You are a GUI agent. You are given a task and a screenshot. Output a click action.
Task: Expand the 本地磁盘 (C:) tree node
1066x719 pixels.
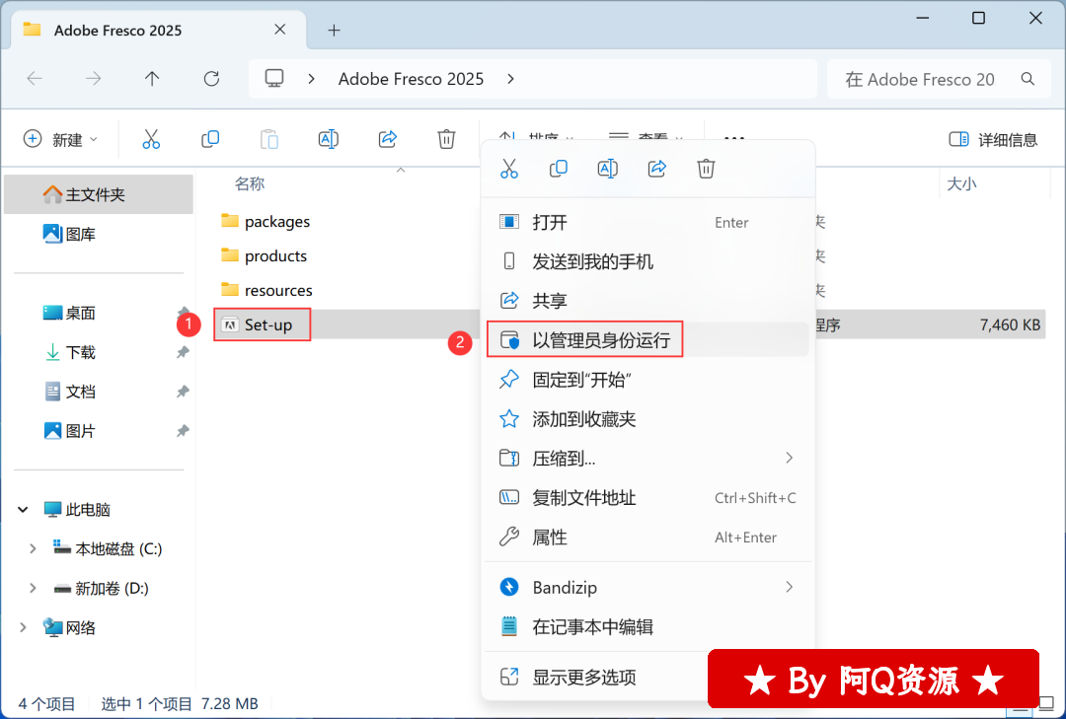click(x=33, y=548)
